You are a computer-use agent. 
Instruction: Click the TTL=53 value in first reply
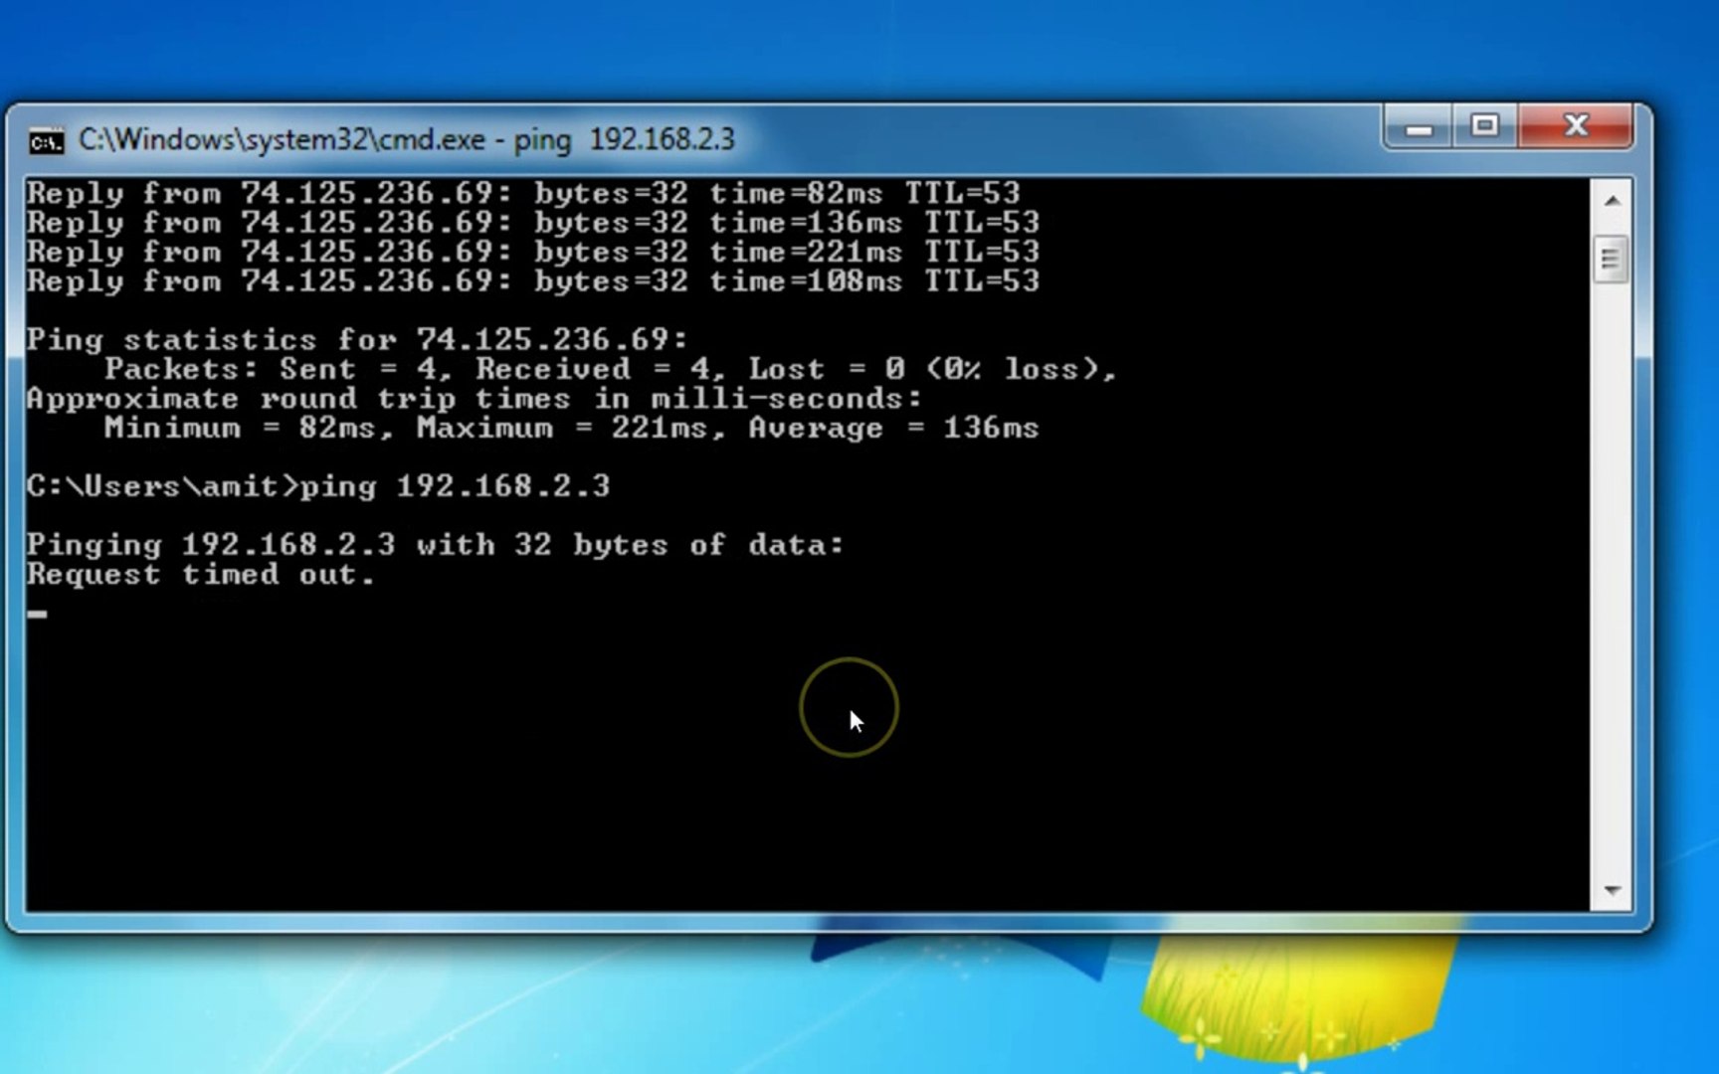point(960,193)
